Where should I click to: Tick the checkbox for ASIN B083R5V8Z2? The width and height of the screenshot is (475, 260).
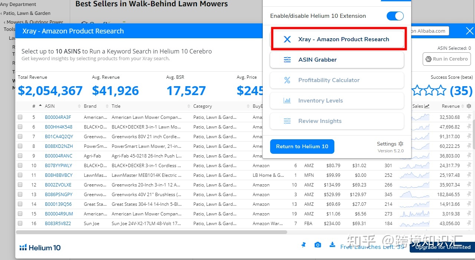click(x=20, y=223)
